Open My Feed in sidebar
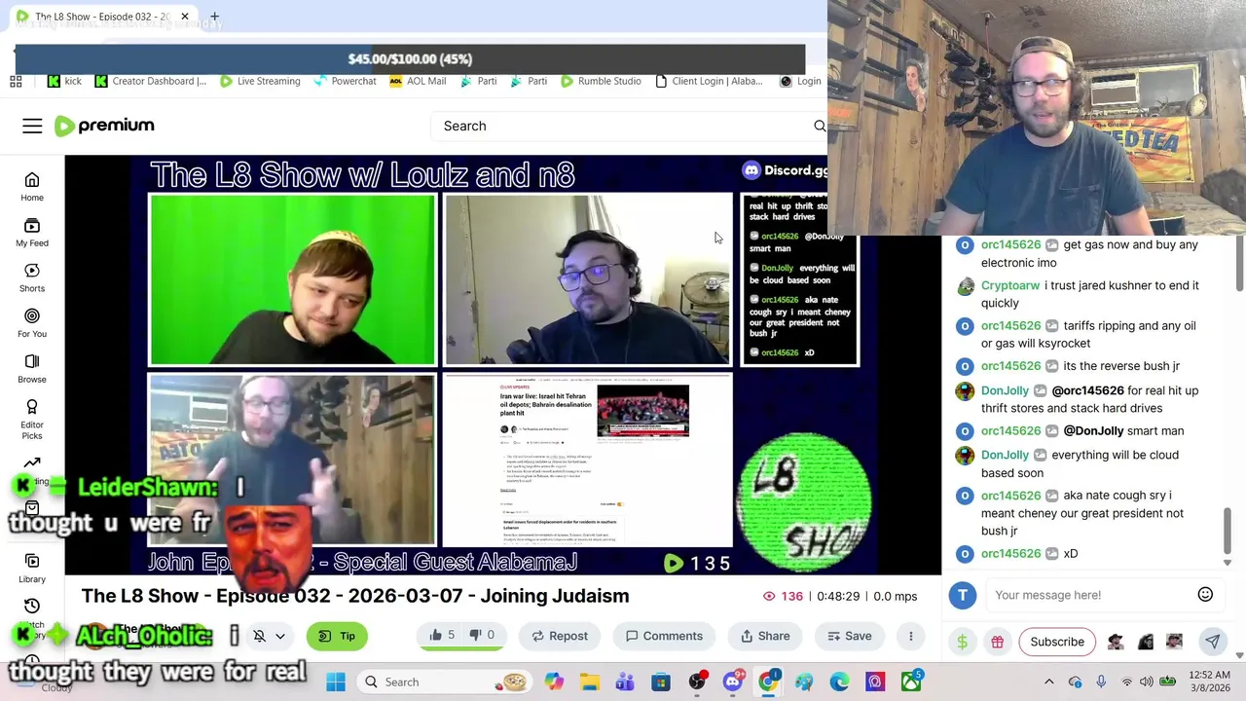Viewport: 1246px width, 701px height. click(32, 232)
